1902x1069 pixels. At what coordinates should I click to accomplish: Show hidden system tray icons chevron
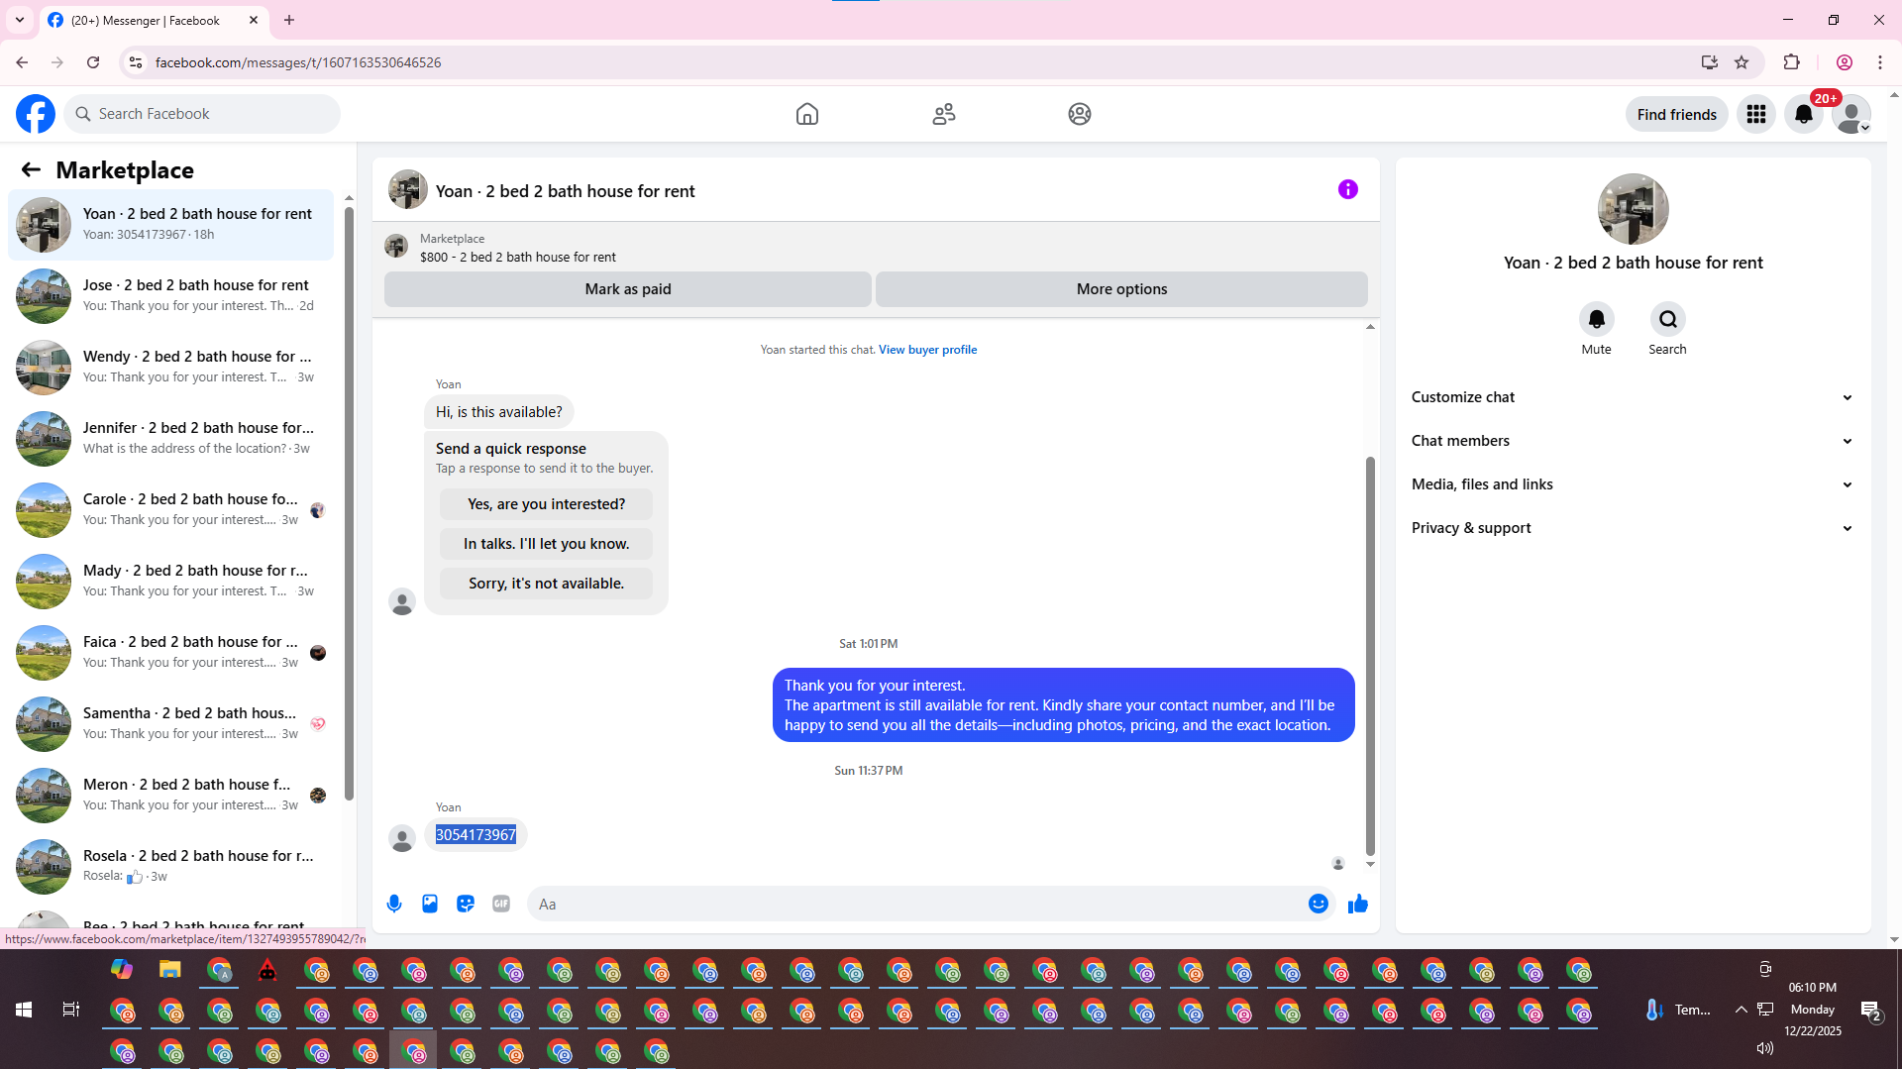[x=1741, y=1010]
